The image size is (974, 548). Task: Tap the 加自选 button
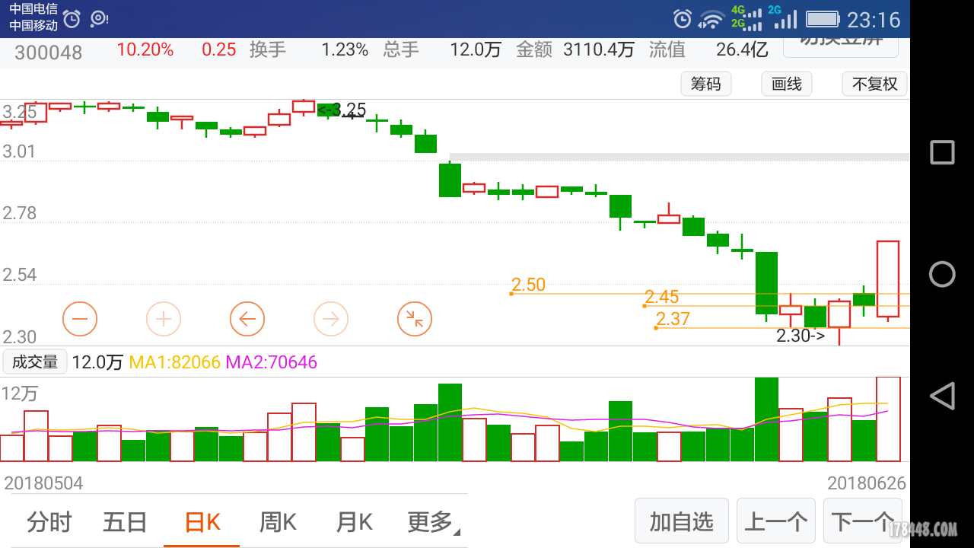pos(682,521)
